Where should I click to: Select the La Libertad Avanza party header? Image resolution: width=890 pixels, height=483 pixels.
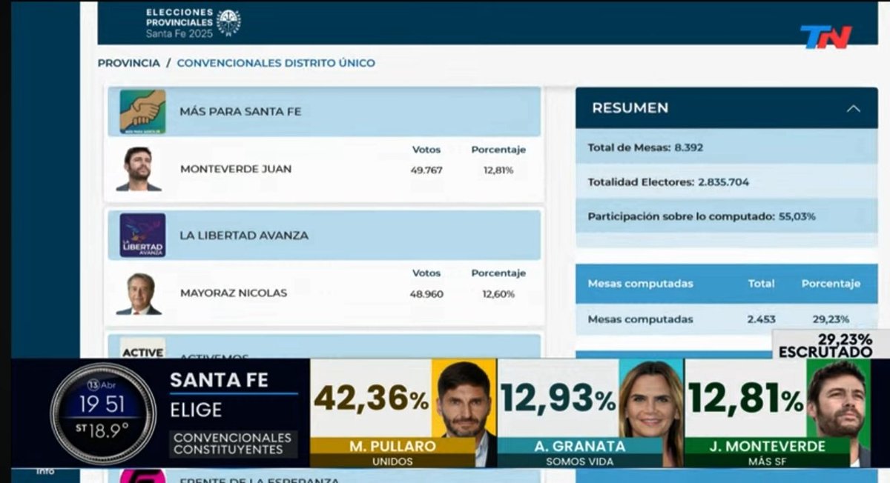click(x=324, y=235)
